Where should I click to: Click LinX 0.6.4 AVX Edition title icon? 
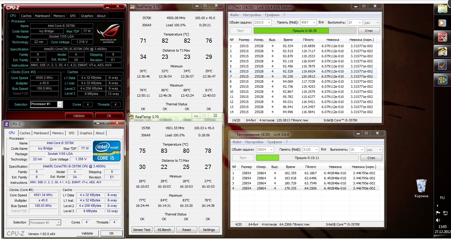coord(231,7)
